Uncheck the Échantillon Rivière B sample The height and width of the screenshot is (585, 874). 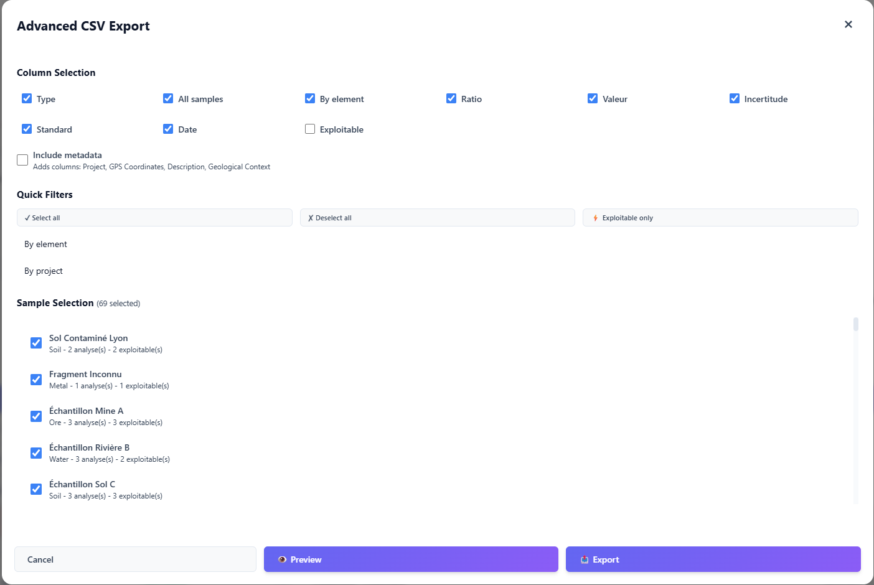(36, 452)
